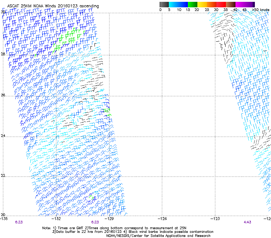
Task: Click the purple "4:43" swath time label
Action: (247, 222)
